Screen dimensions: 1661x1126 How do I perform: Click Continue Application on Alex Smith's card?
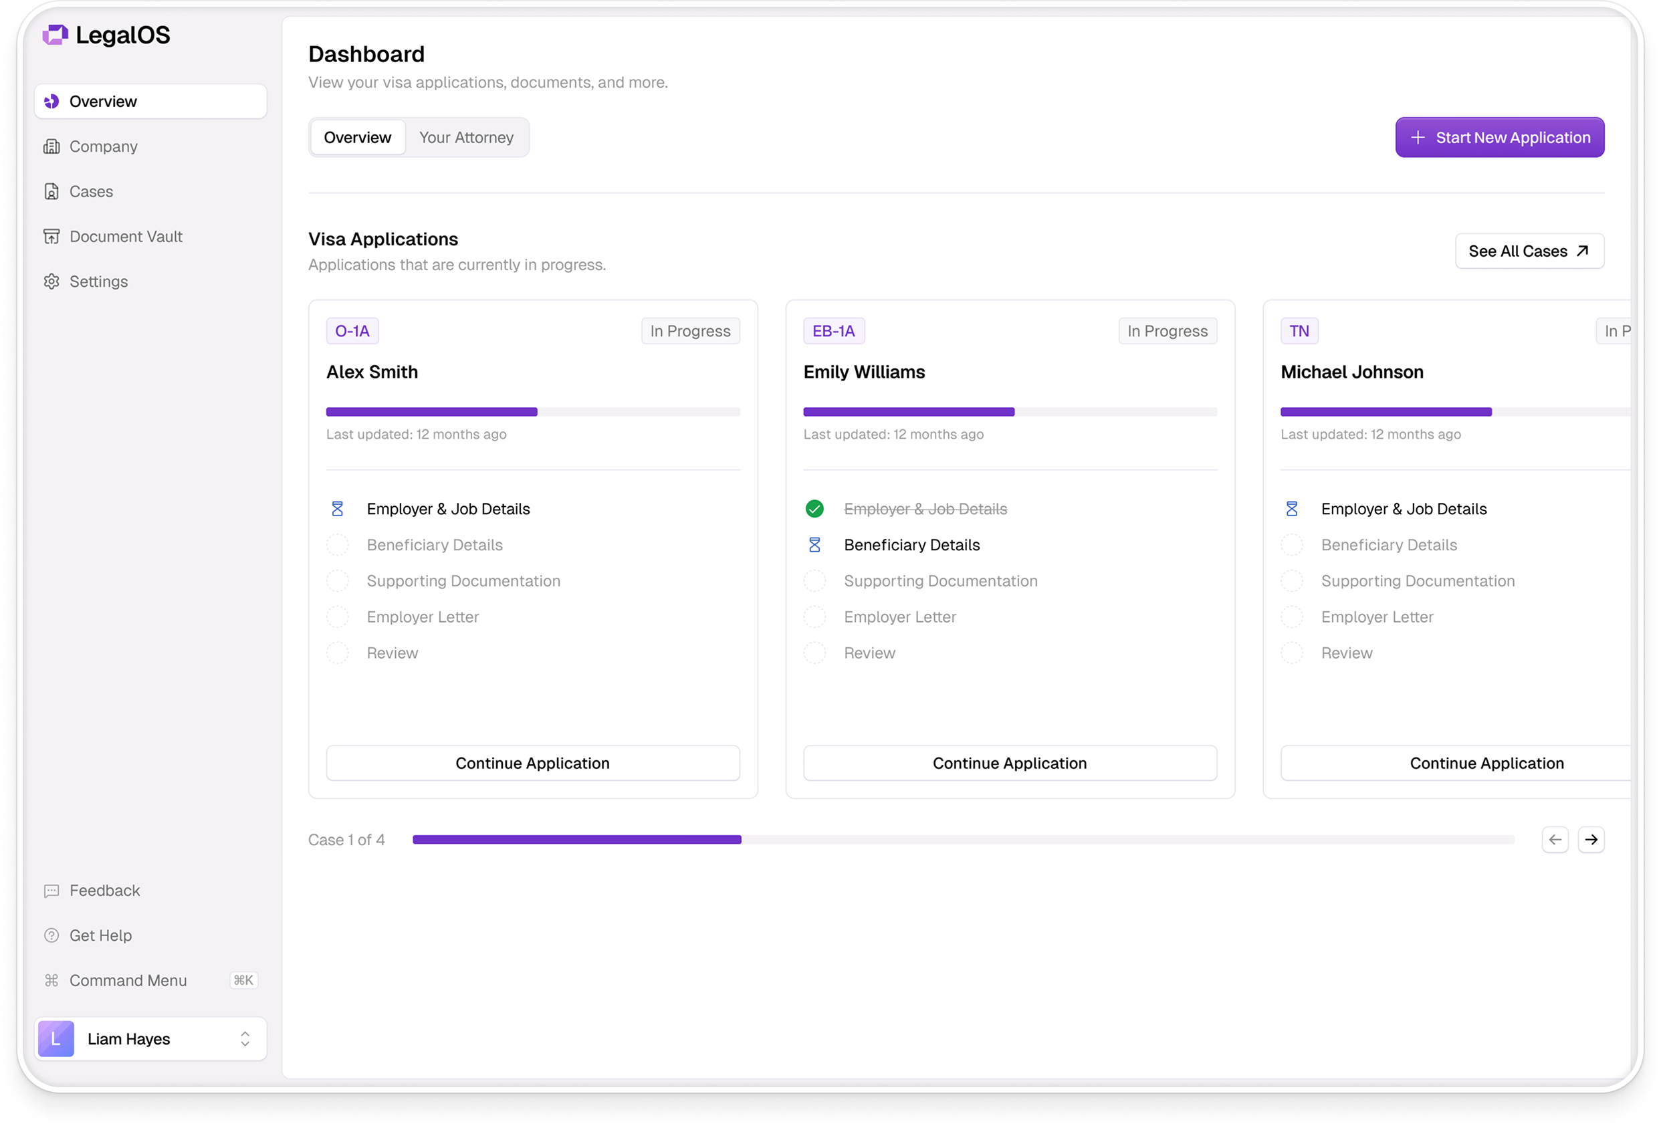[532, 762]
